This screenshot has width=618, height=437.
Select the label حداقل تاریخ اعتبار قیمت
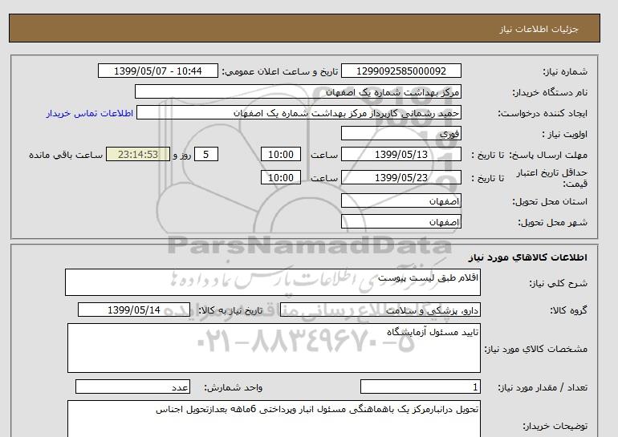pos(552,178)
